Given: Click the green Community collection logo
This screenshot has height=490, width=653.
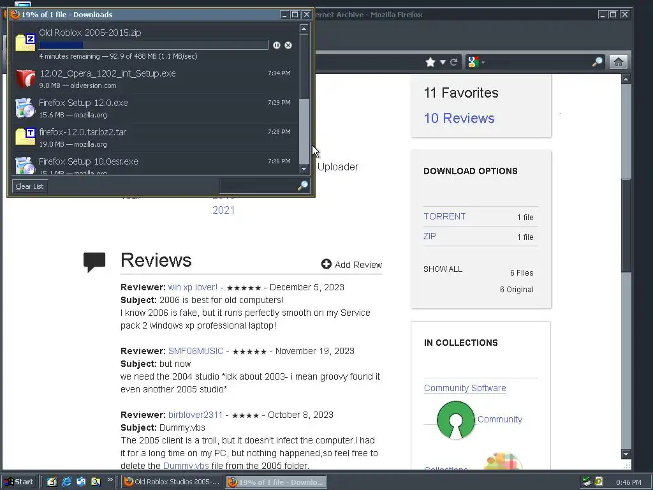Looking at the screenshot, I should point(455,420).
